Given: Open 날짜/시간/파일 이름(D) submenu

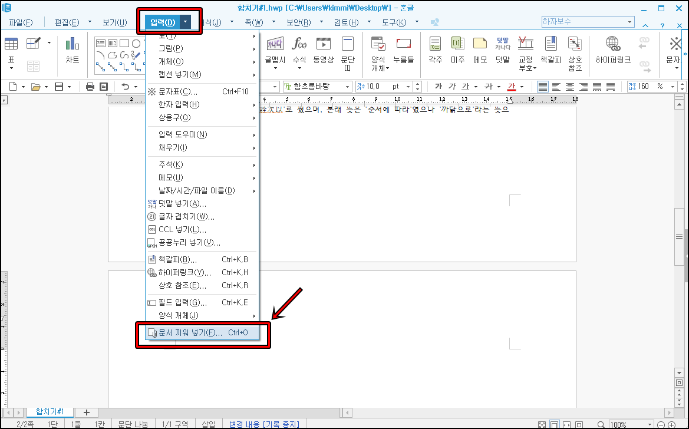Looking at the screenshot, I should point(203,191).
